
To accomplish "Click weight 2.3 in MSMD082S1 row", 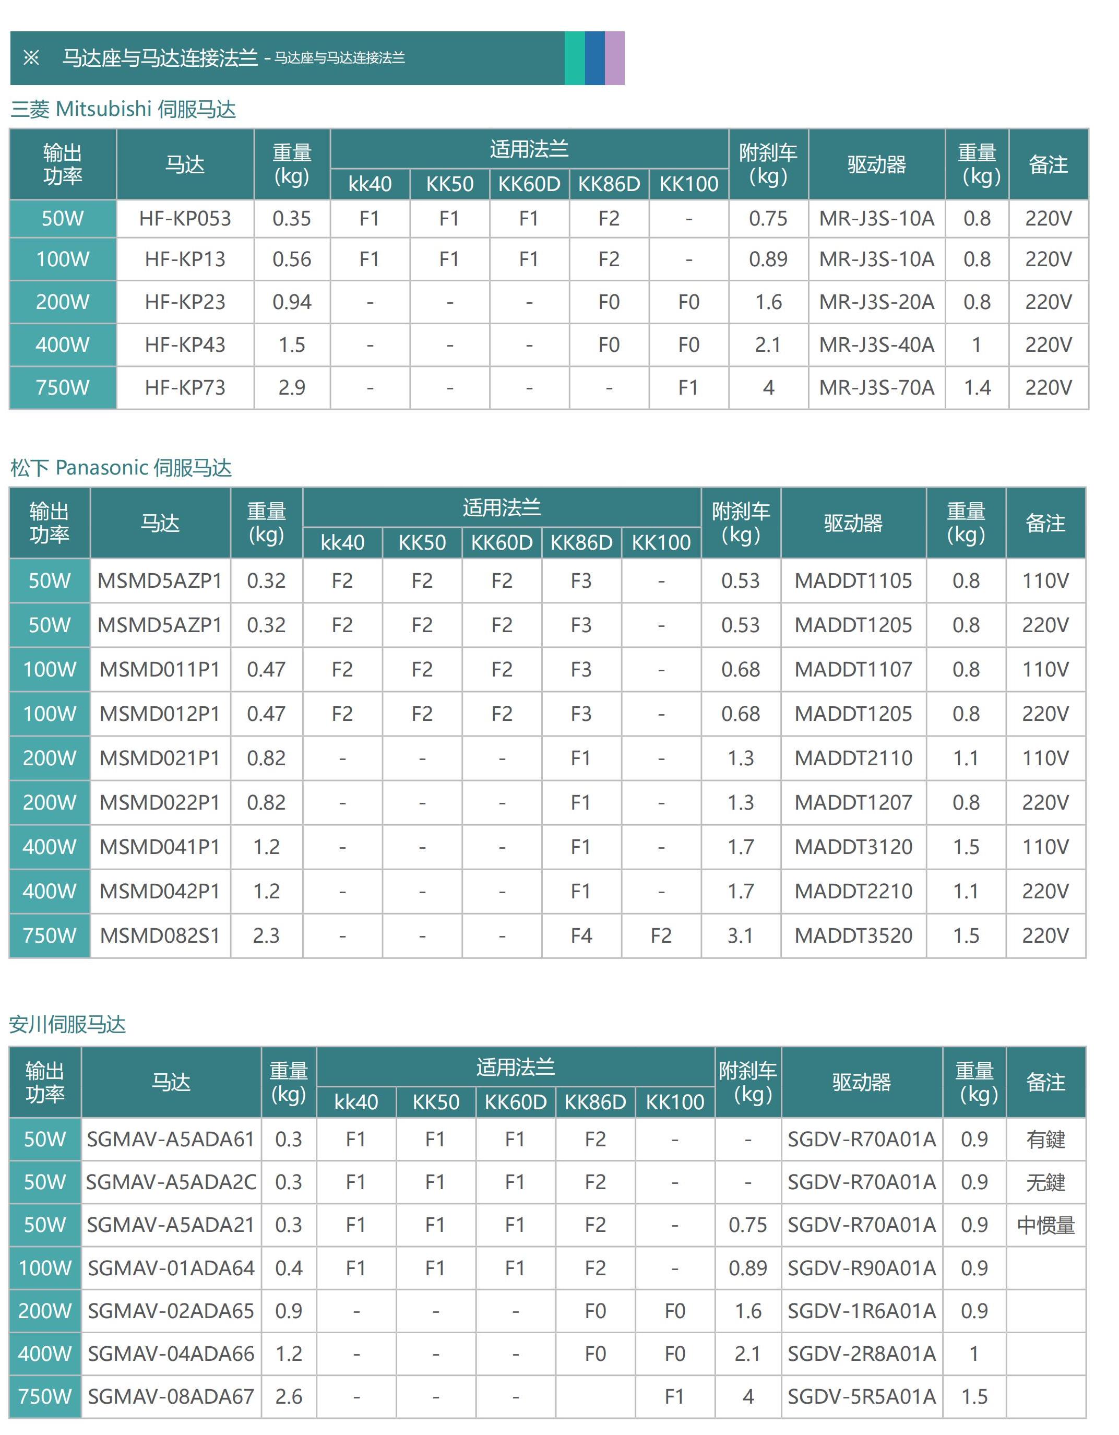I will coord(266,935).
